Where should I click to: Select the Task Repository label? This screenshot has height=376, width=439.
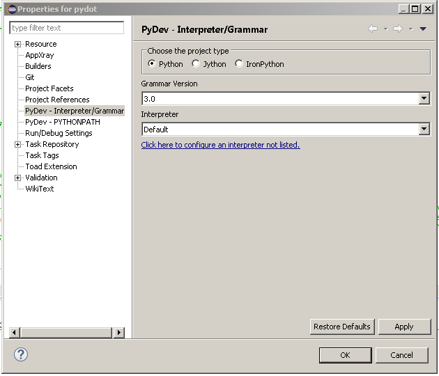[x=52, y=144]
